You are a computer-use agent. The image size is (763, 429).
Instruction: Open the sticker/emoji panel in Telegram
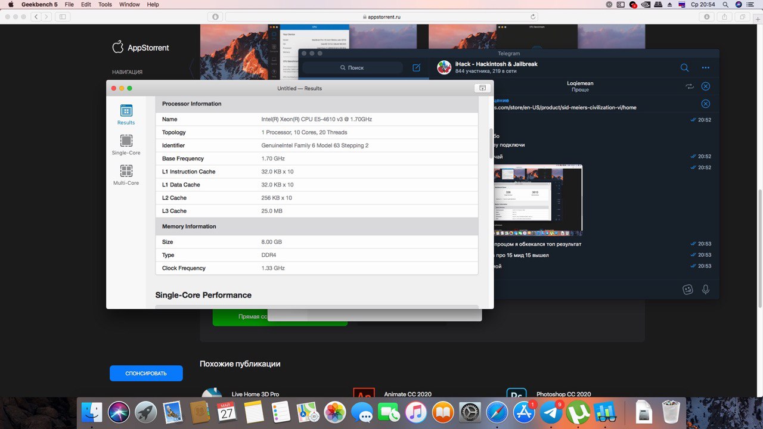pos(688,289)
